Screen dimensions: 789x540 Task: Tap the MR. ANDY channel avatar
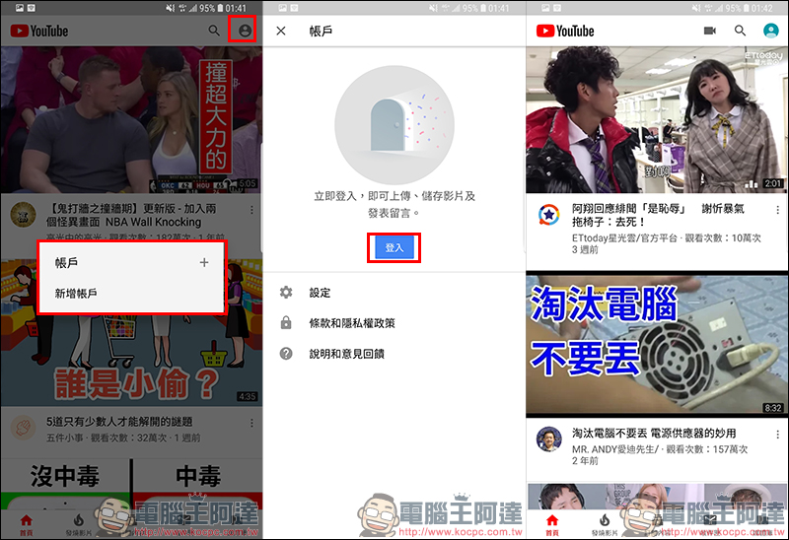tap(549, 439)
